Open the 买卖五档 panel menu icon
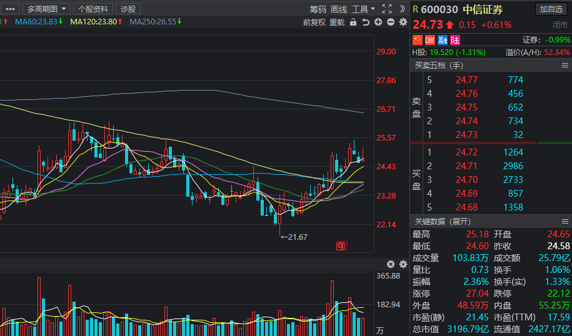This screenshot has height=336, width=572. (564, 66)
